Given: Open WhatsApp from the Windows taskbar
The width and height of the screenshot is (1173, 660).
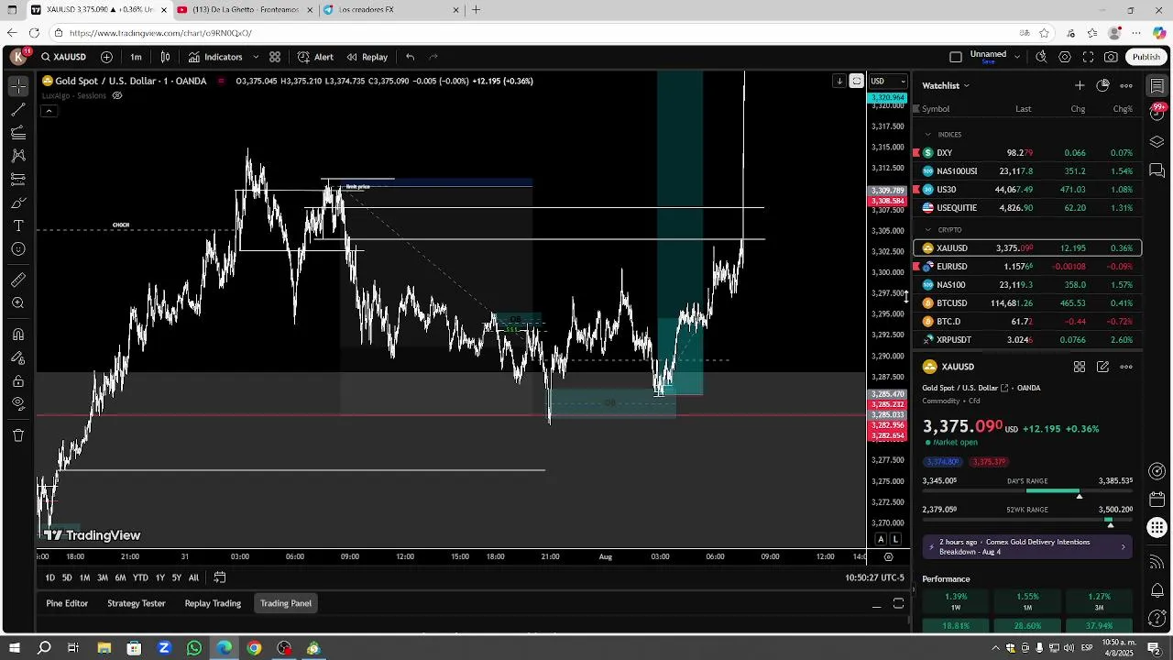Looking at the screenshot, I should tap(194, 648).
